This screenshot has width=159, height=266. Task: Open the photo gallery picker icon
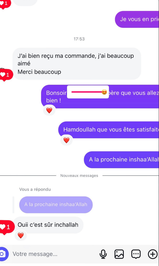pyautogui.click(x=119, y=254)
